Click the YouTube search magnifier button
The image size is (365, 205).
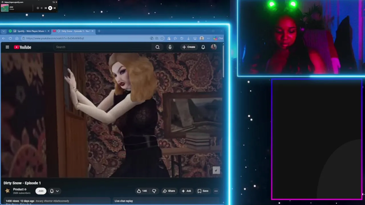point(157,47)
